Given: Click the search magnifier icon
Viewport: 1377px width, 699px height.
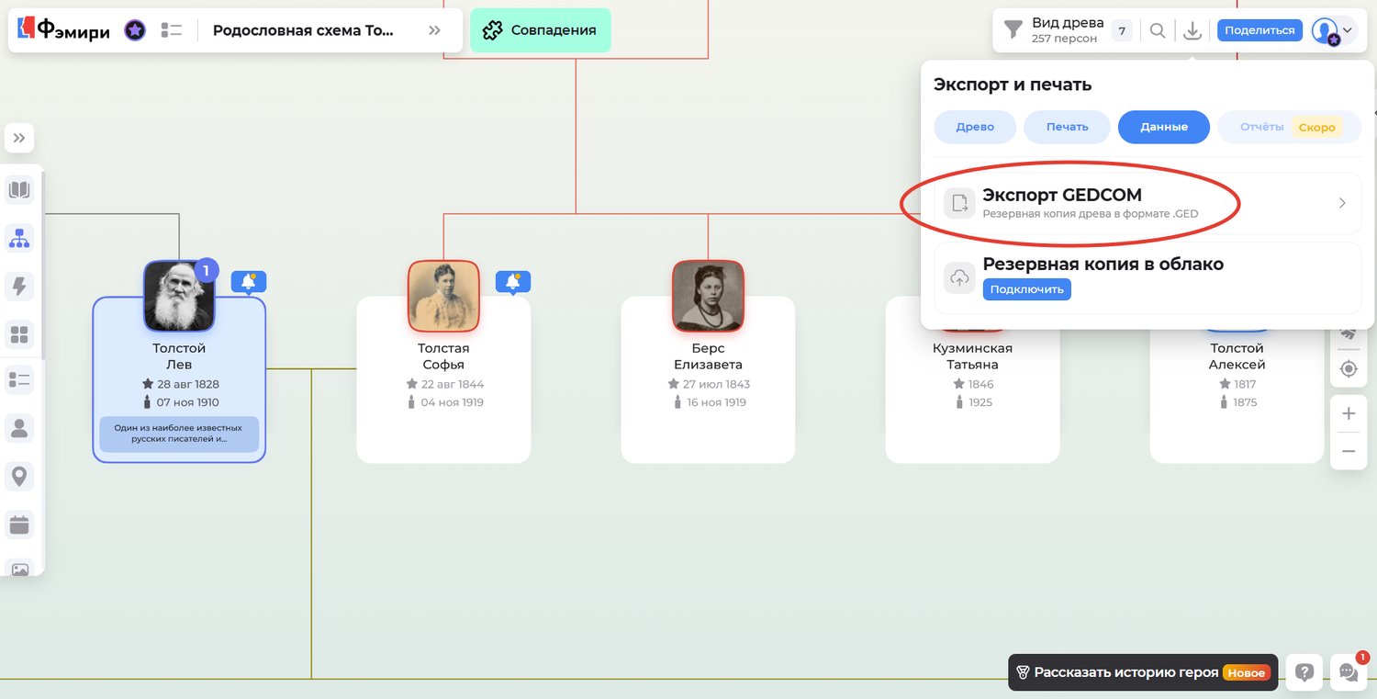Looking at the screenshot, I should pyautogui.click(x=1158, y=30).
